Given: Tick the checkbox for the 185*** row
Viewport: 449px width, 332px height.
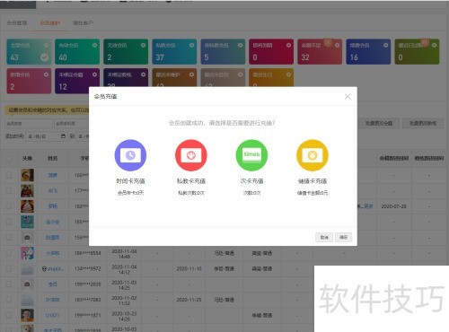Looking at the screenshot, I should coord(9,222).
